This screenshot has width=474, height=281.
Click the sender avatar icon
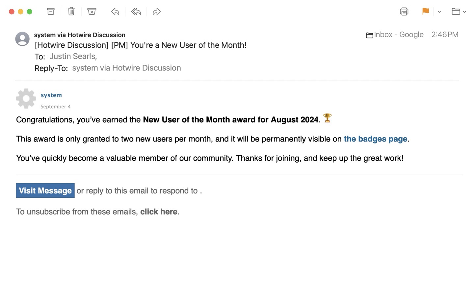(x=22, y=39)
